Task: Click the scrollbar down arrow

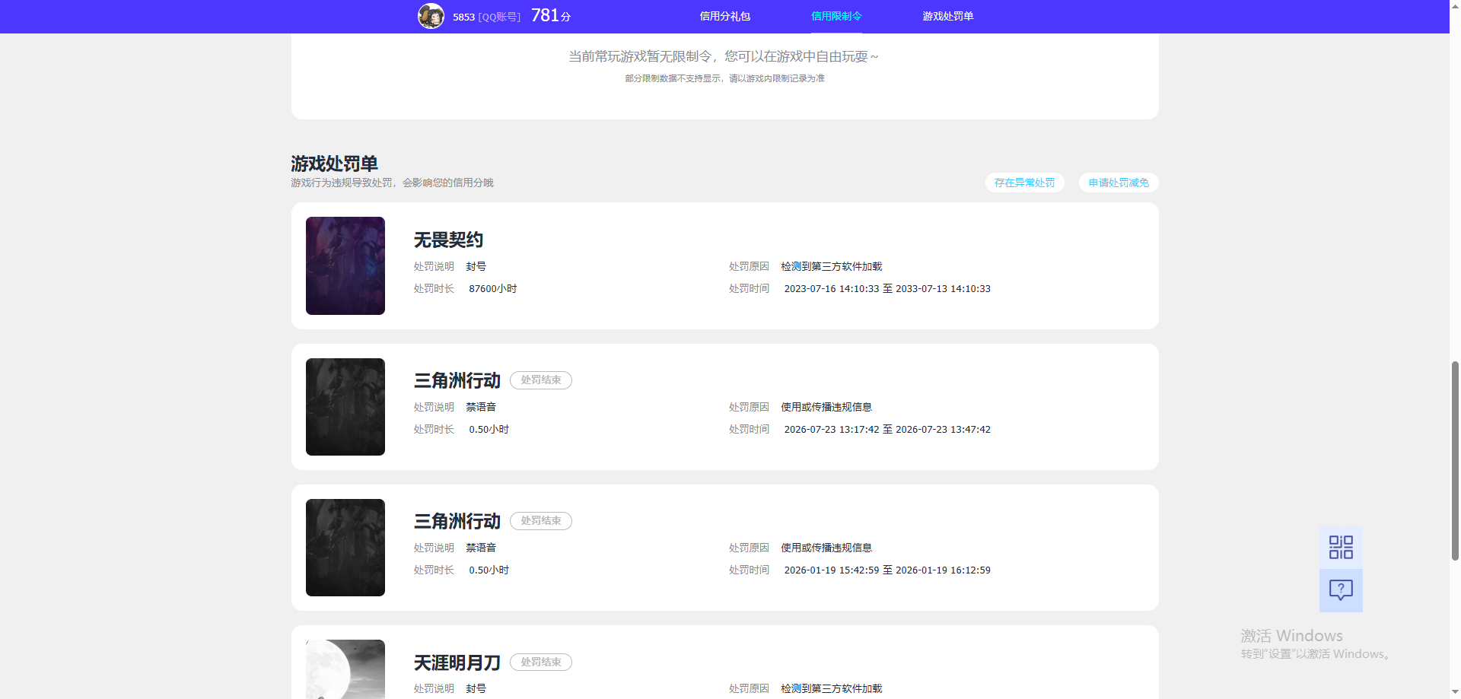Action: pyautogui.click(x=1455, y=692)
